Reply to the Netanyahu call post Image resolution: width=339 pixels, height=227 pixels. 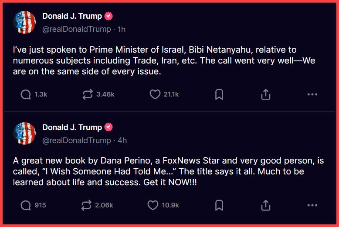click(26, 94)
